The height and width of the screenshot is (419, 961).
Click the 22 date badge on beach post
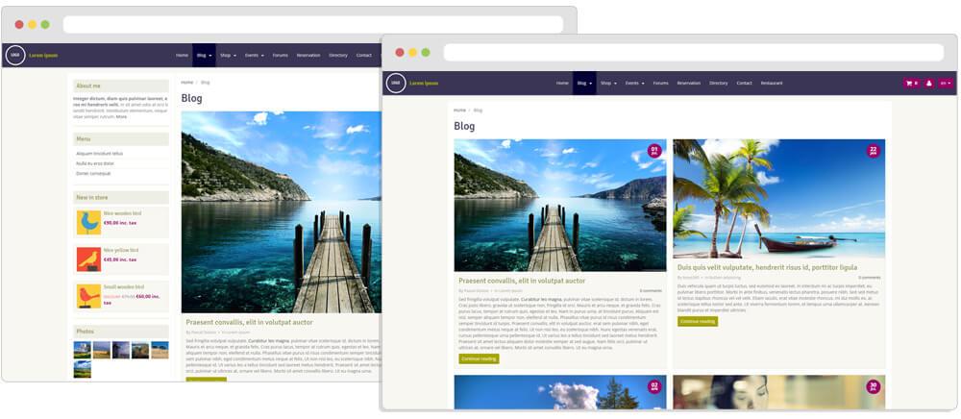[x=873, y=150]
